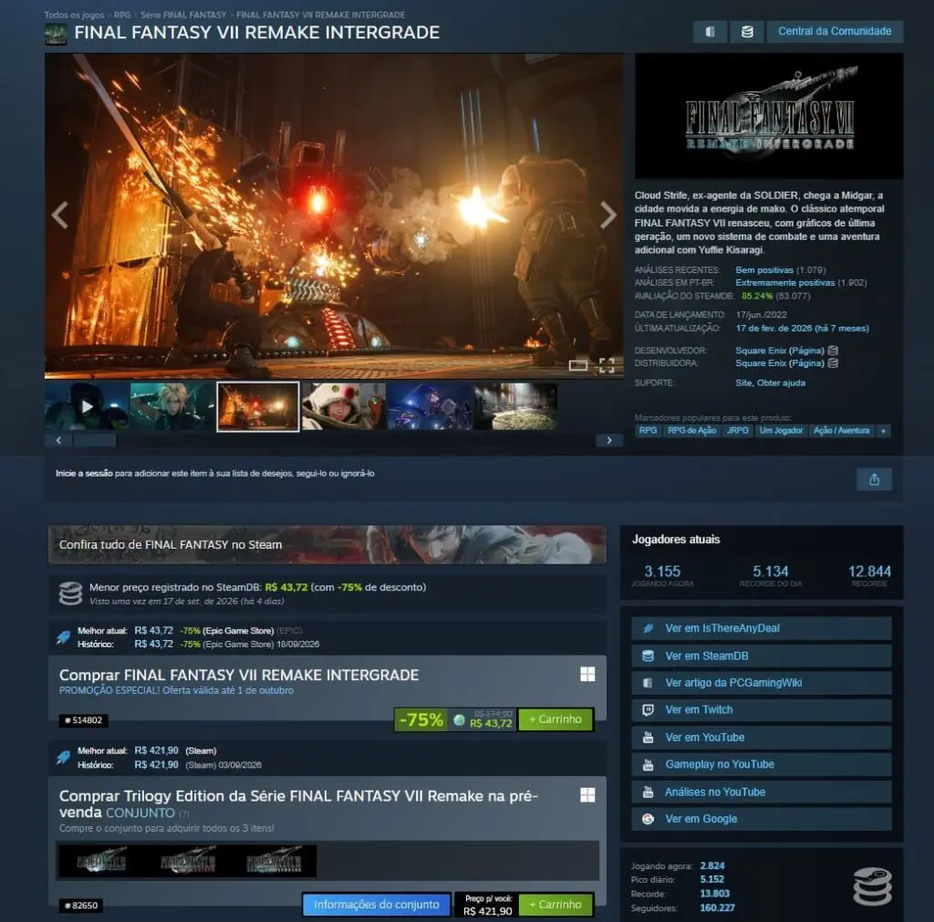Open developer Square Enix link
The height and width of the screenshot is (922, 934).
coord(761,351)
